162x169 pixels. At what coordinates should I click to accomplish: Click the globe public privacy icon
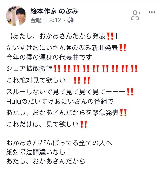pos(71,20)
